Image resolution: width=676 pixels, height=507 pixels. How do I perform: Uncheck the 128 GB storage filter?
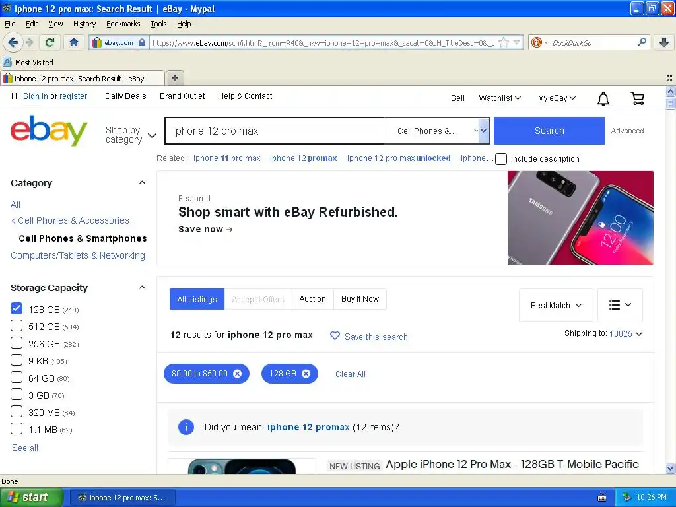click(17, 308)
